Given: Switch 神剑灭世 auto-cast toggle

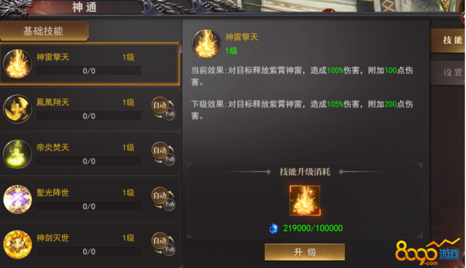Looking at the screenshot, I should click(x=163, y=244).
